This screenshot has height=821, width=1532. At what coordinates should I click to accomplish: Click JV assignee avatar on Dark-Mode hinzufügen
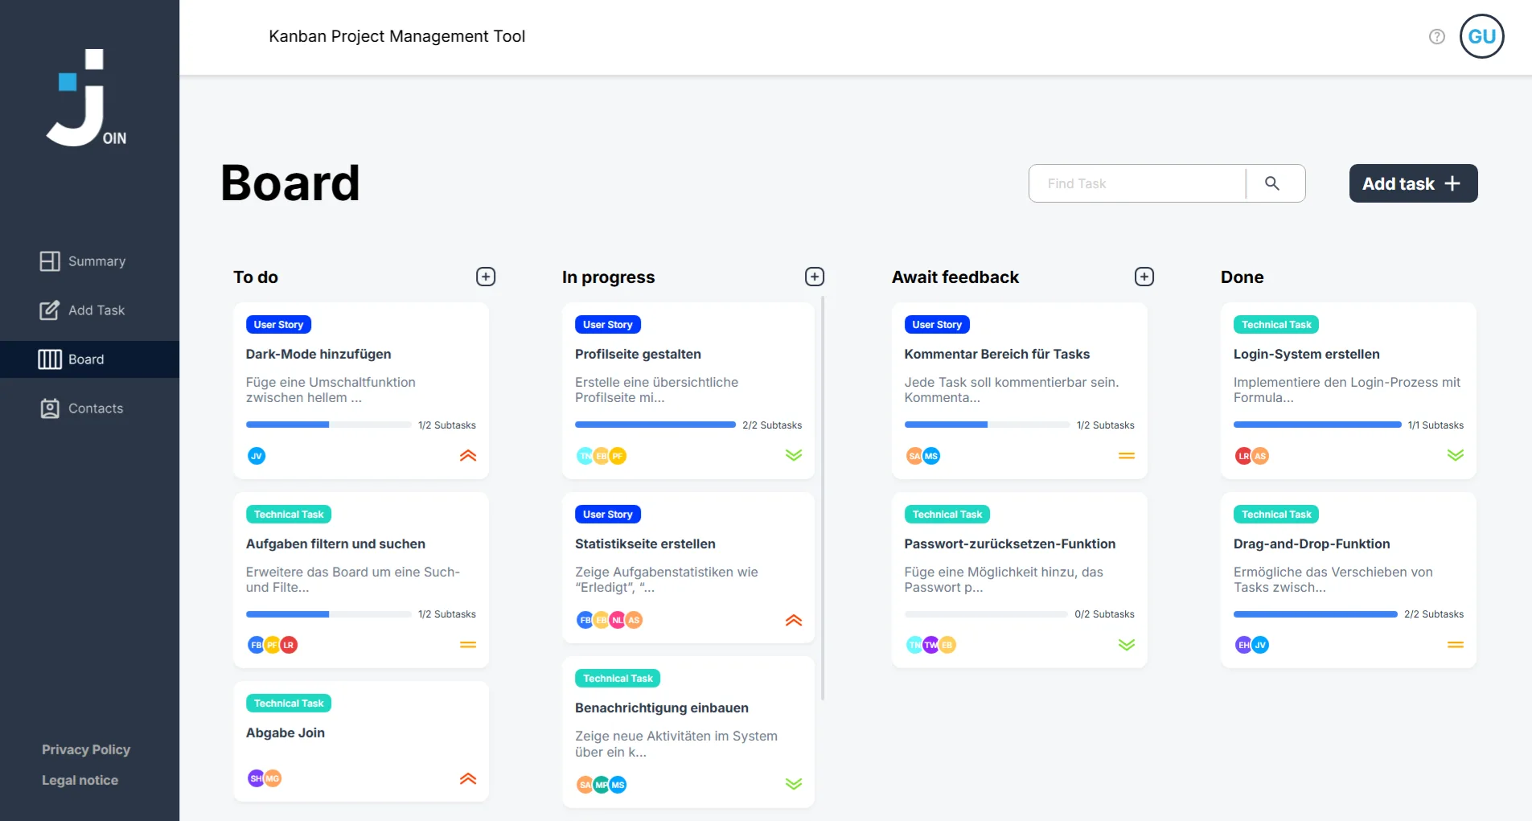[257, 456]
